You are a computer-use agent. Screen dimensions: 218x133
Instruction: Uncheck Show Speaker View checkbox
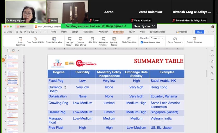142,42
